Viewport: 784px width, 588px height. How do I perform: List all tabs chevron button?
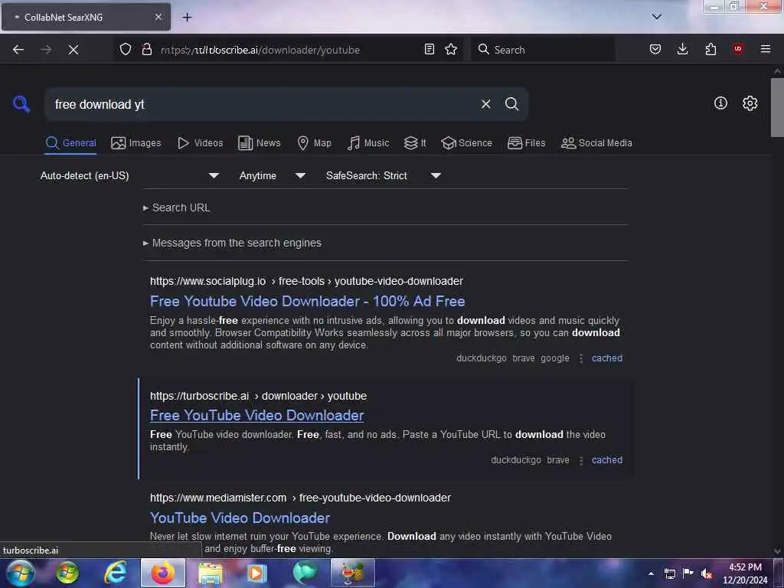pyautogui.click(x=656, y=17)
